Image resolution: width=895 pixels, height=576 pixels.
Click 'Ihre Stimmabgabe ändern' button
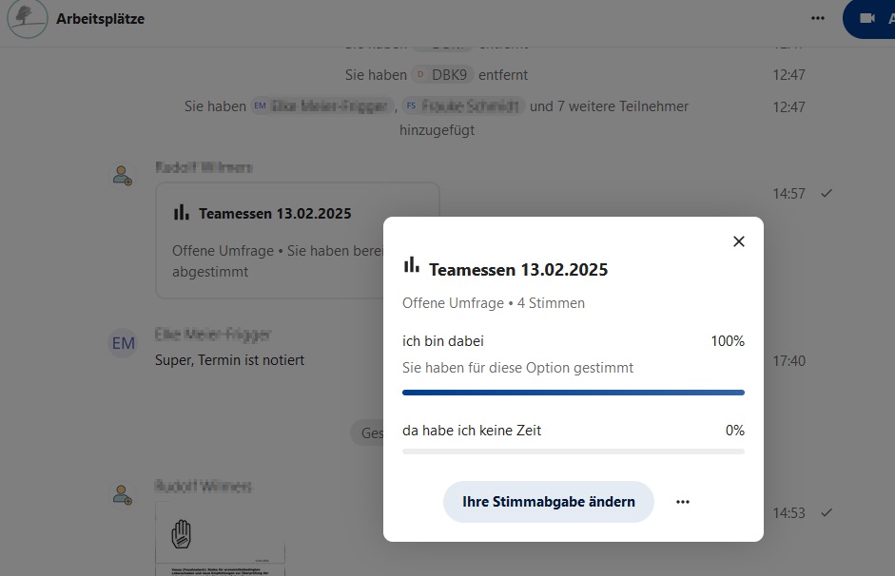coord(548,502)
